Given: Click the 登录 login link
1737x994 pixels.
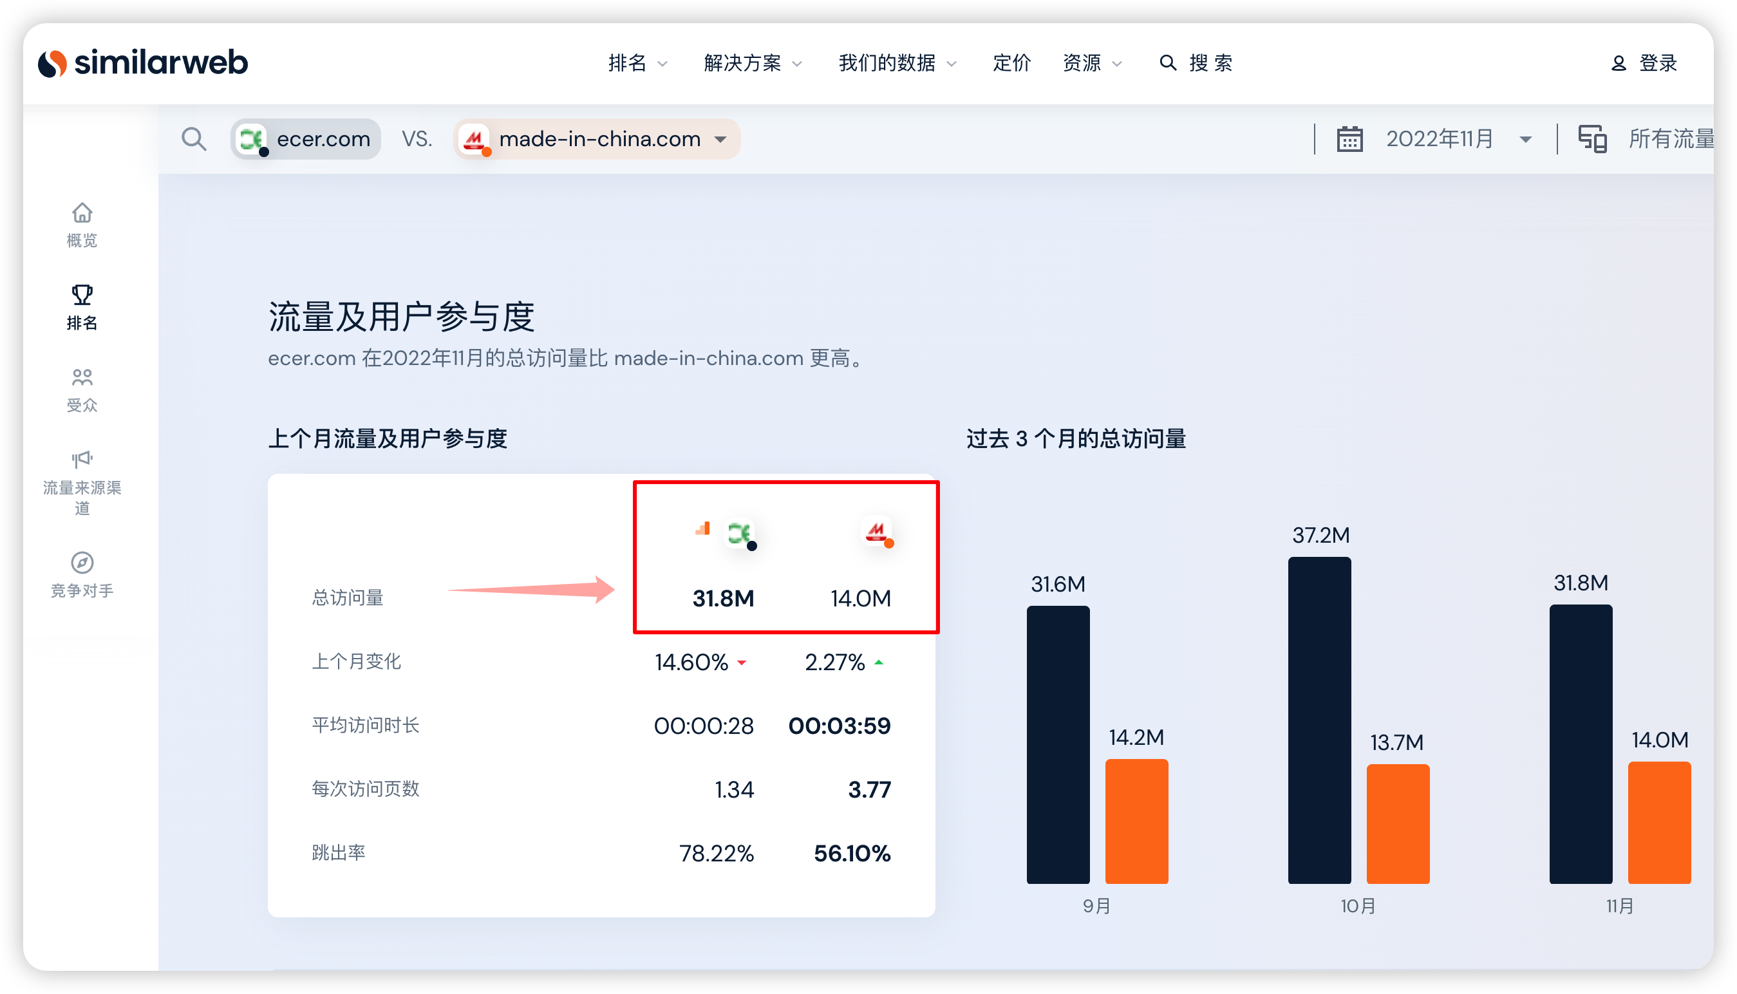Looking at the screenshot, I should (1657, 63).
